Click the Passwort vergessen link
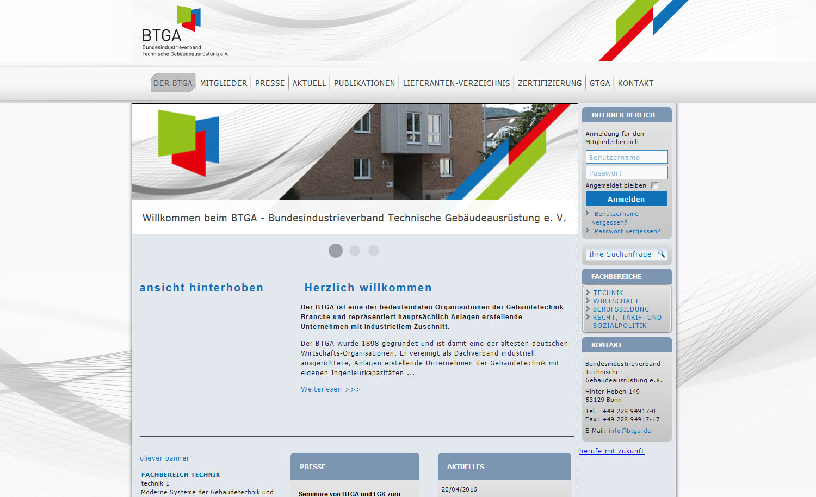This screenshot has height=497, width=816. pos(627,231)
